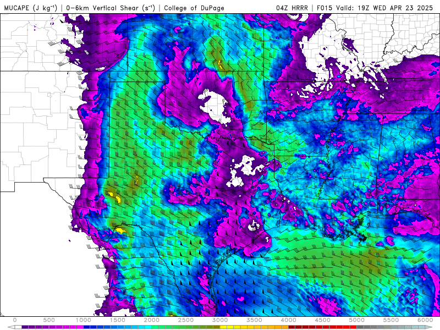Click the 0 value on the color scale
Image resolution: width=440 pixels, height=330 pixels.
click(x=15, y=320)
